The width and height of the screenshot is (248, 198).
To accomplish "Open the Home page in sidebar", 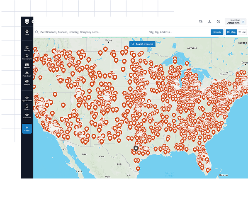I will coord(27,32).
